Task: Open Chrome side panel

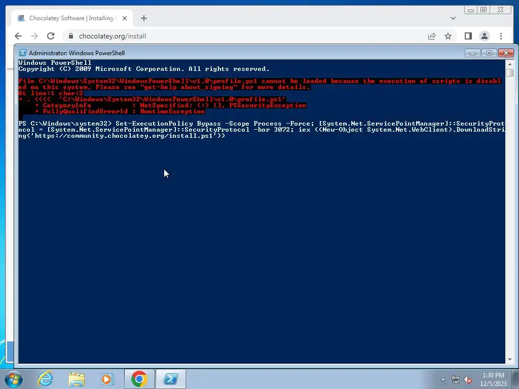Action: click(x=468, y=36)
